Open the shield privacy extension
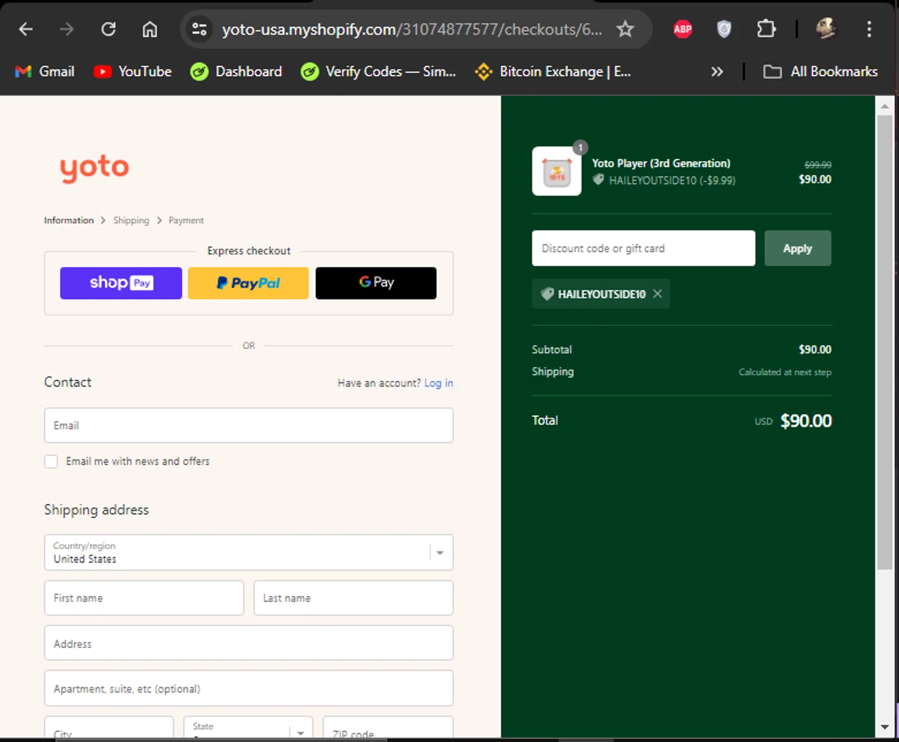Viewport: 899px width, 742px height. point(724,29)
